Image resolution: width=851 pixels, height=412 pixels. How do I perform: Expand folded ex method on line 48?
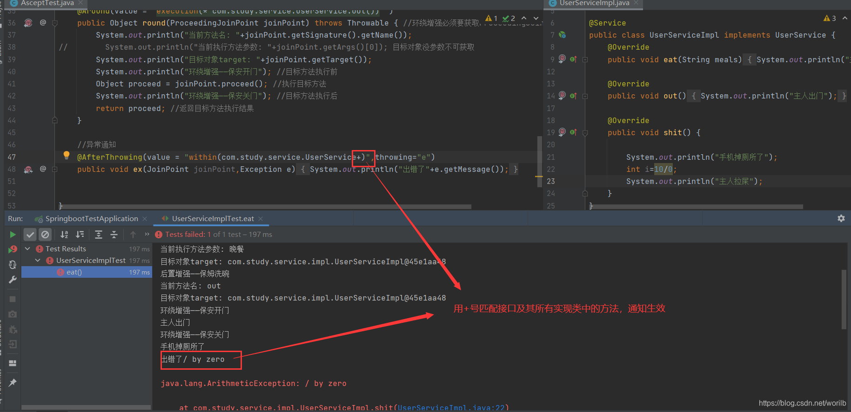point(55,170)
